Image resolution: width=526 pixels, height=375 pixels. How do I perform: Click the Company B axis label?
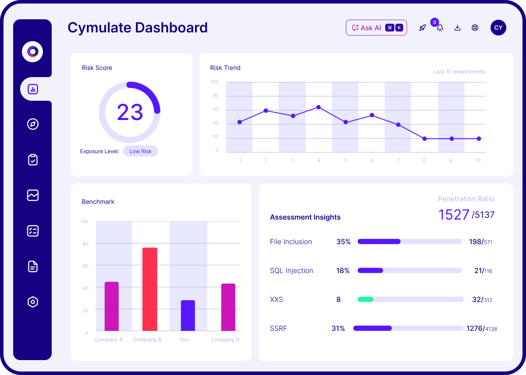147,340
